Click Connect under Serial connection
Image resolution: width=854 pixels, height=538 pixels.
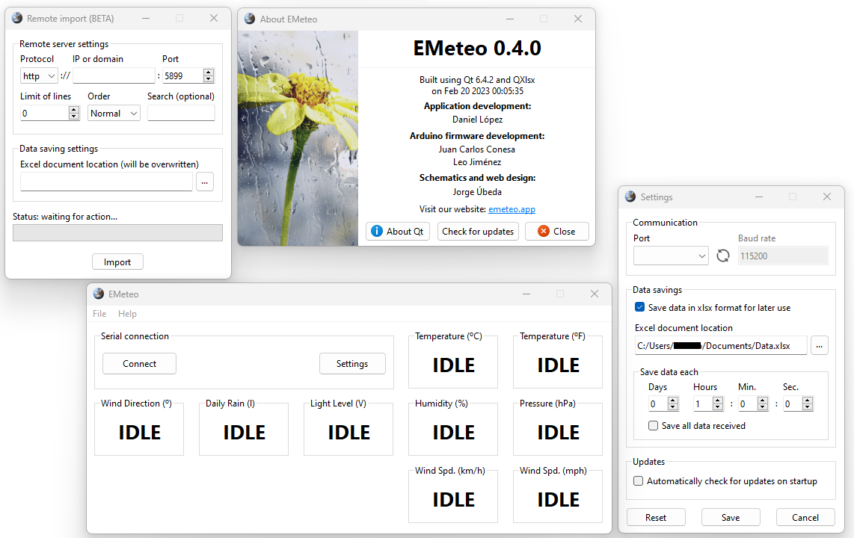(x=139, y=363)
